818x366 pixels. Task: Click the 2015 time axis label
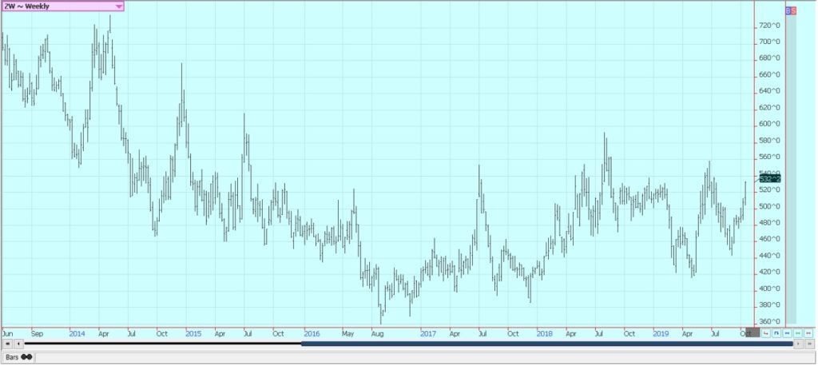193,333
